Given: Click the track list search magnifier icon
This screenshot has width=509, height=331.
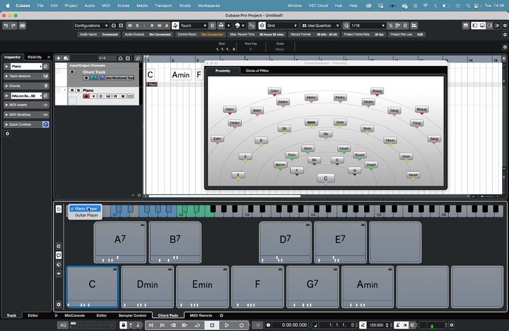Looking at the screenshot, I should point(138,58).
